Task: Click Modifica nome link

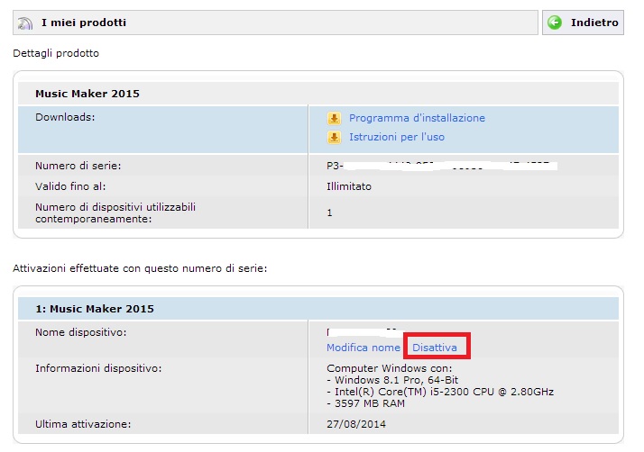Action: [x=363, y=348]
